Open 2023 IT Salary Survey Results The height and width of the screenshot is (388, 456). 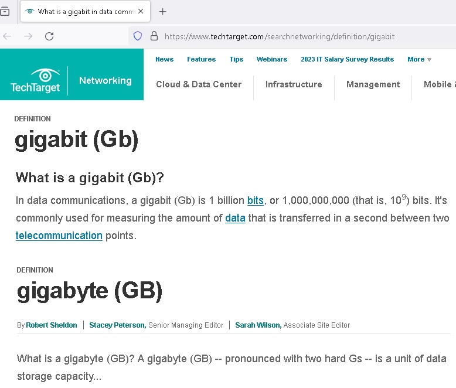point(347,59)
